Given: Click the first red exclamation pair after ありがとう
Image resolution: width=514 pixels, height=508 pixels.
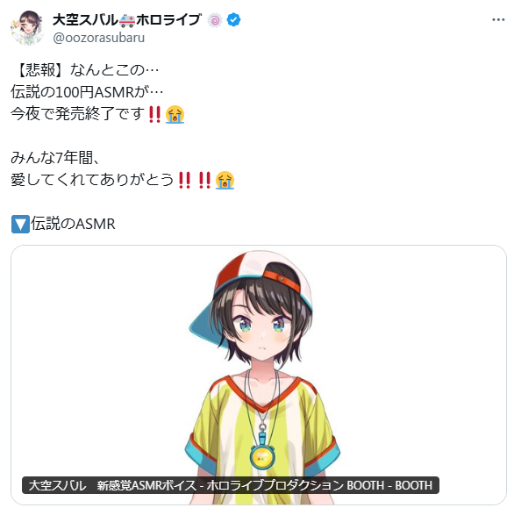Looking at the screenshot, I should (x=184, y=180).
